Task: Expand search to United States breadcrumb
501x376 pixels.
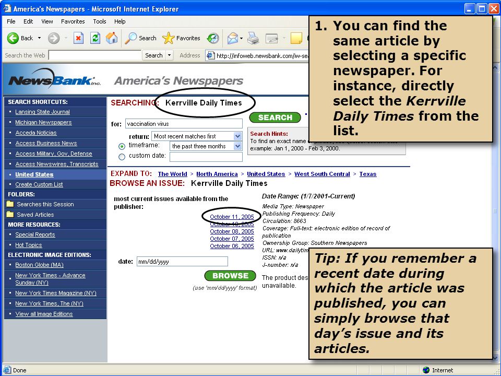Action: 266,174
